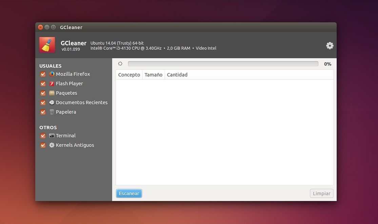Toggle the Paquetes checkbox
The width and height of the screenshot is (378, 224).
[x=43, y=93]
